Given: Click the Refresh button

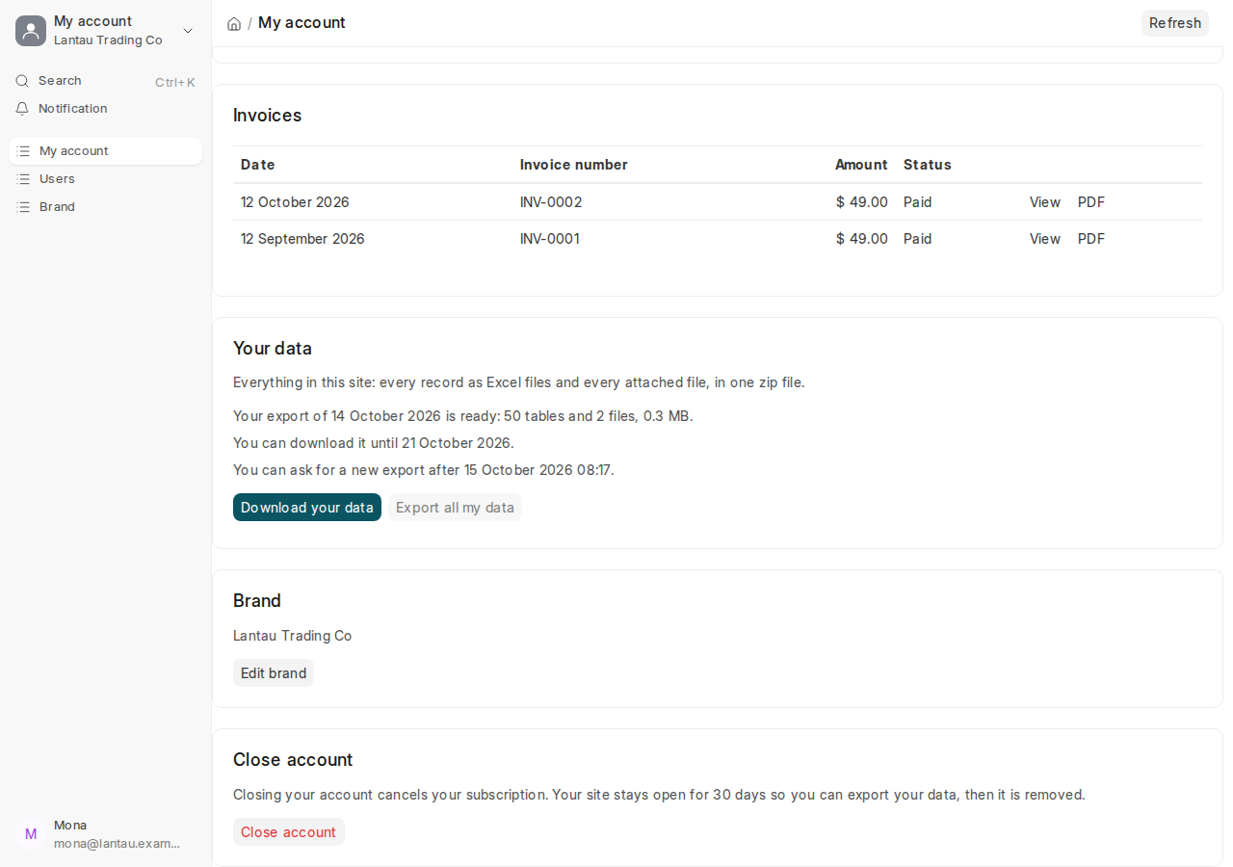Looking at the screenshot, I should click(x=1175, y=23).
